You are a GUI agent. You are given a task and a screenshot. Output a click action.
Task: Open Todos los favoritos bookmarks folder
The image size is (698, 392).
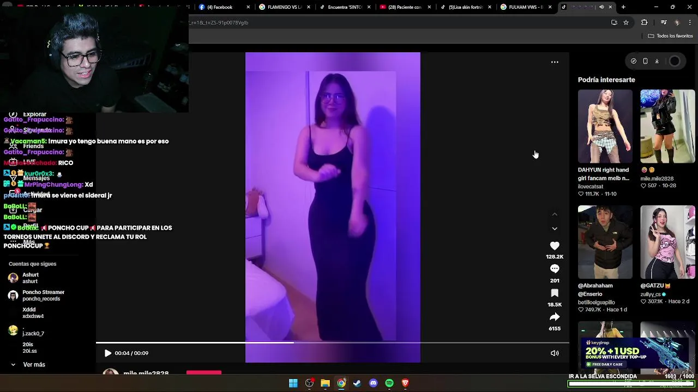[x=671, y=36]
